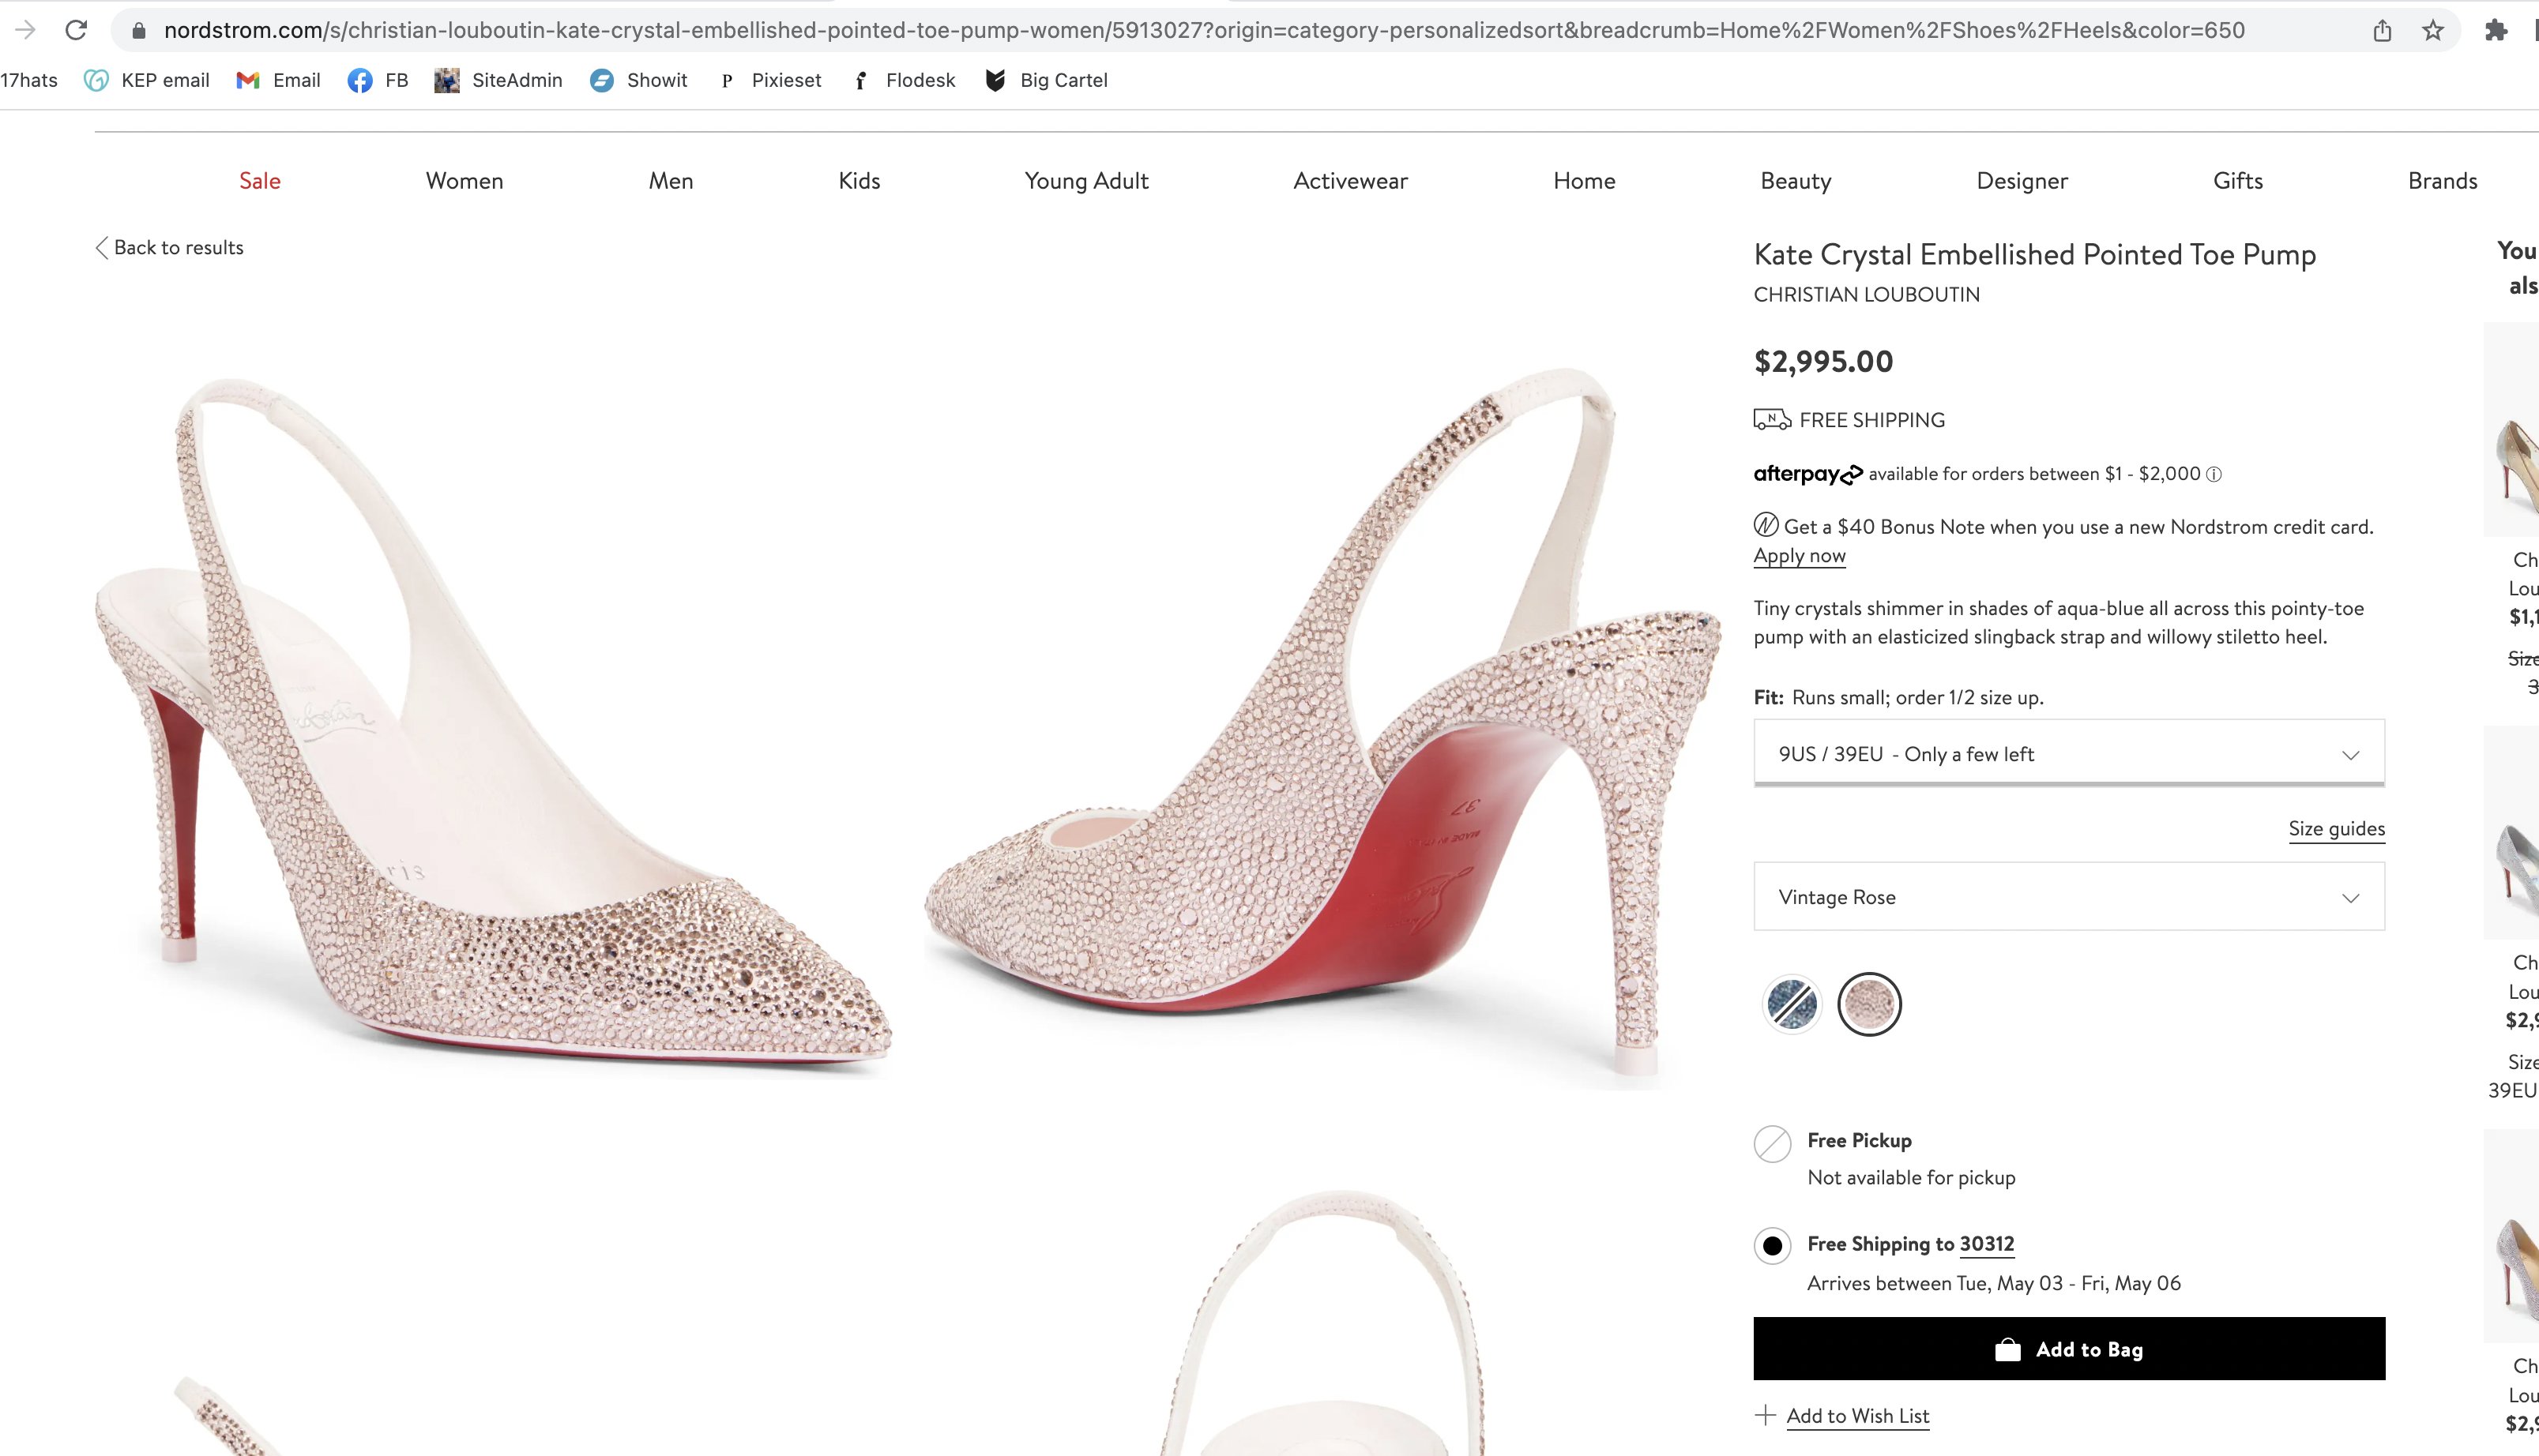
Task: Click the share icon in the address bar
Action: [x=2383, y=30]
